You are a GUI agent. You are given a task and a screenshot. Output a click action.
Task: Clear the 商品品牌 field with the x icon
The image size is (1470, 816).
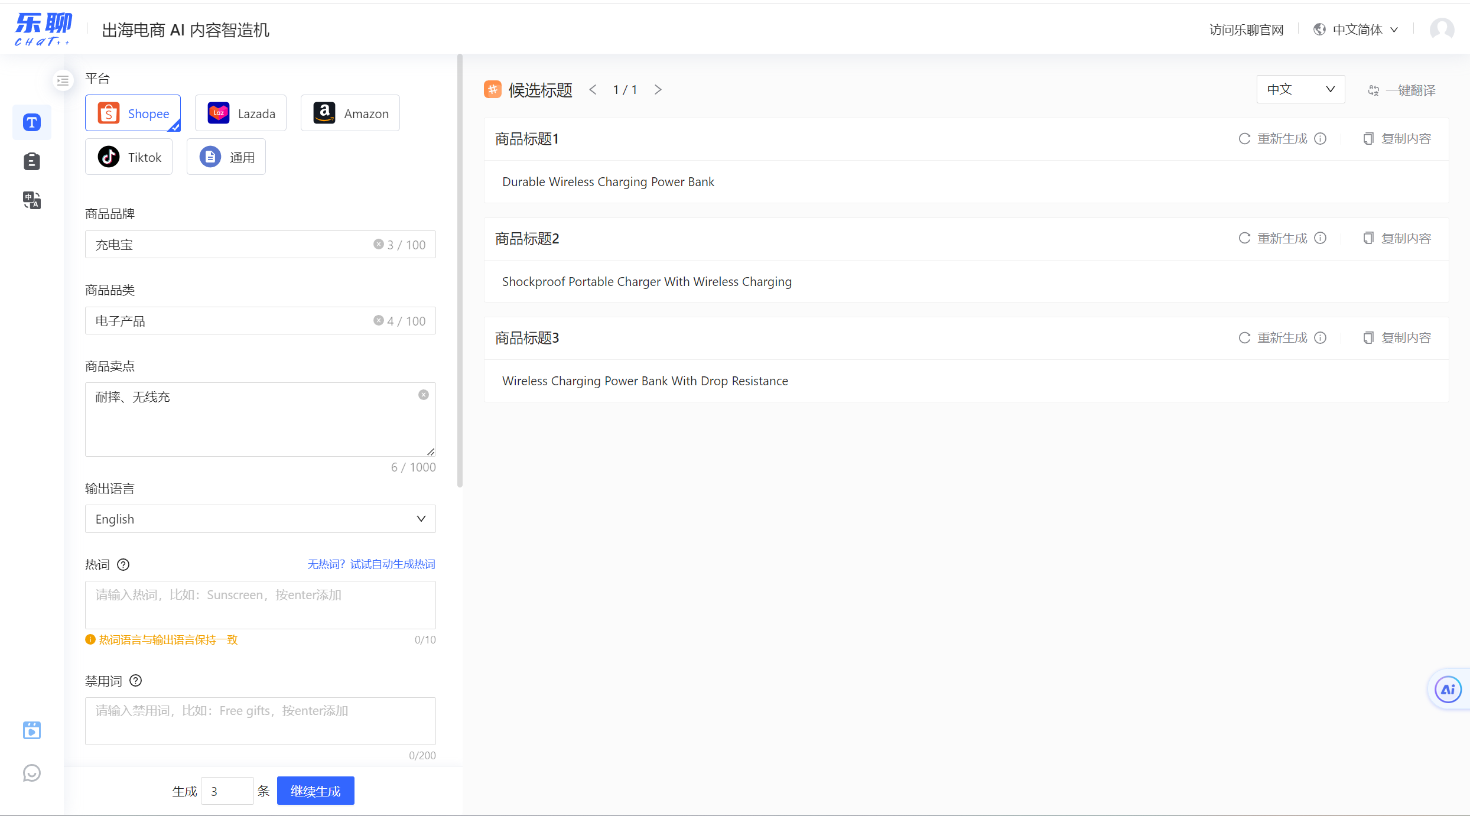(378, 244)
